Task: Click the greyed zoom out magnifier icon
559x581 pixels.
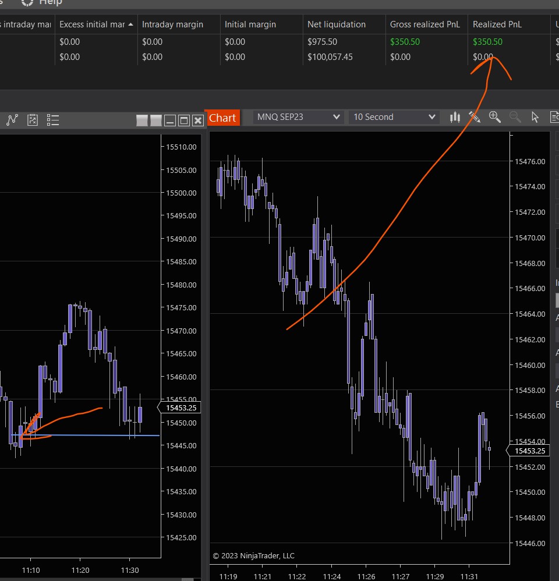Action: coord(515,118)
